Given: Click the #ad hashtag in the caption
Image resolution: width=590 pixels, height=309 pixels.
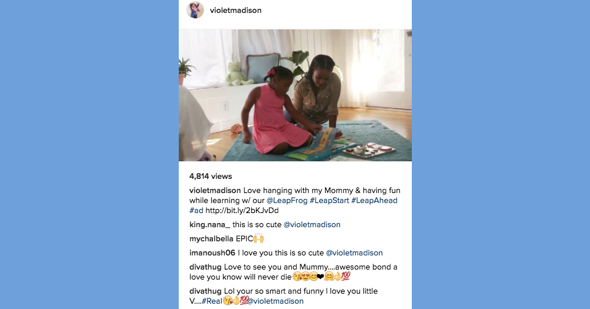Looking at the screenshot, I should click(x=196, y=211).
